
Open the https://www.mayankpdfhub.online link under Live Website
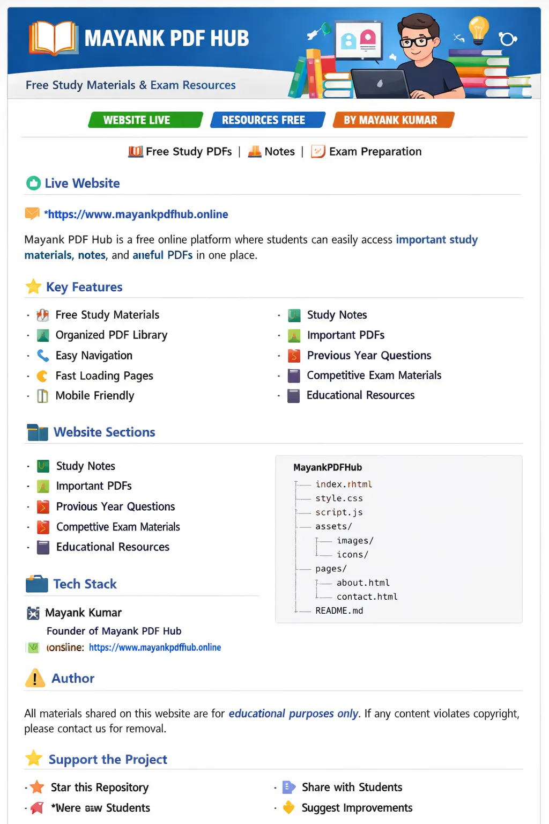click(136, 214)
